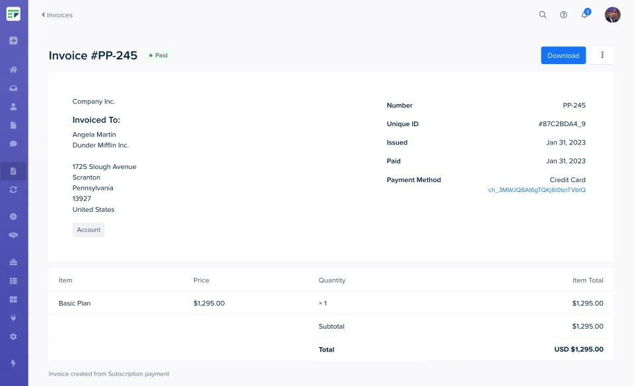634x386 pixels.
Task: Open the Stripe charge link for the payment
Action: click(x=538, y=191)
